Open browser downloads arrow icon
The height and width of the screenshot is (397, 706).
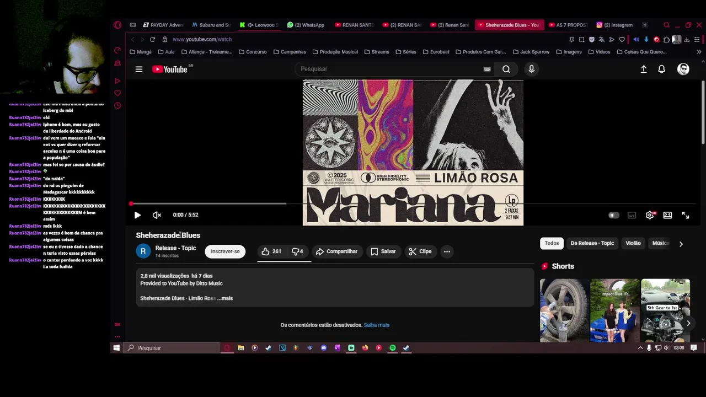pos(687,39)
